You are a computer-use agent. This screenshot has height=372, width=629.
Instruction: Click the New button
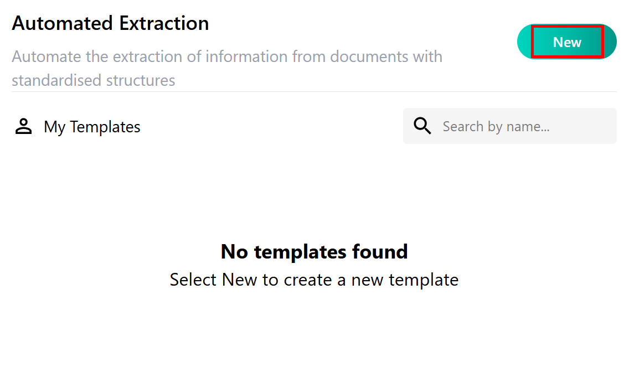click(x=567, y=42)
